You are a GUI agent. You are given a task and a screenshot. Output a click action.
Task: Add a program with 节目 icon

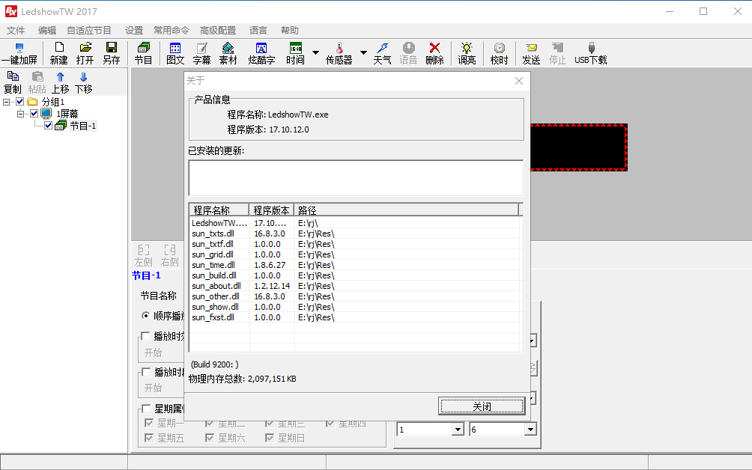pyautogui.click(x=143, y=53)
